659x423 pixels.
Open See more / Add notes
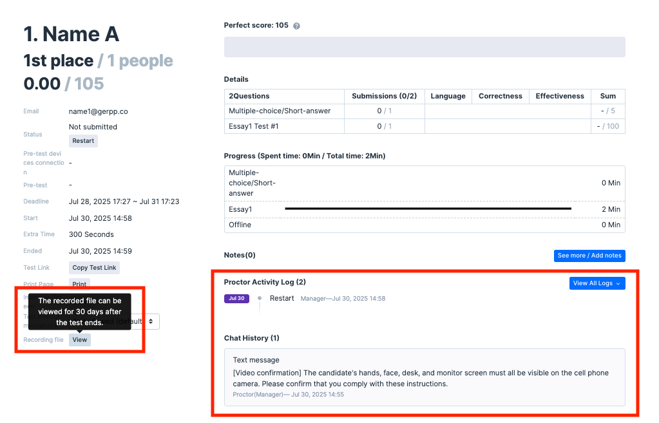click(x=589, y=256)
